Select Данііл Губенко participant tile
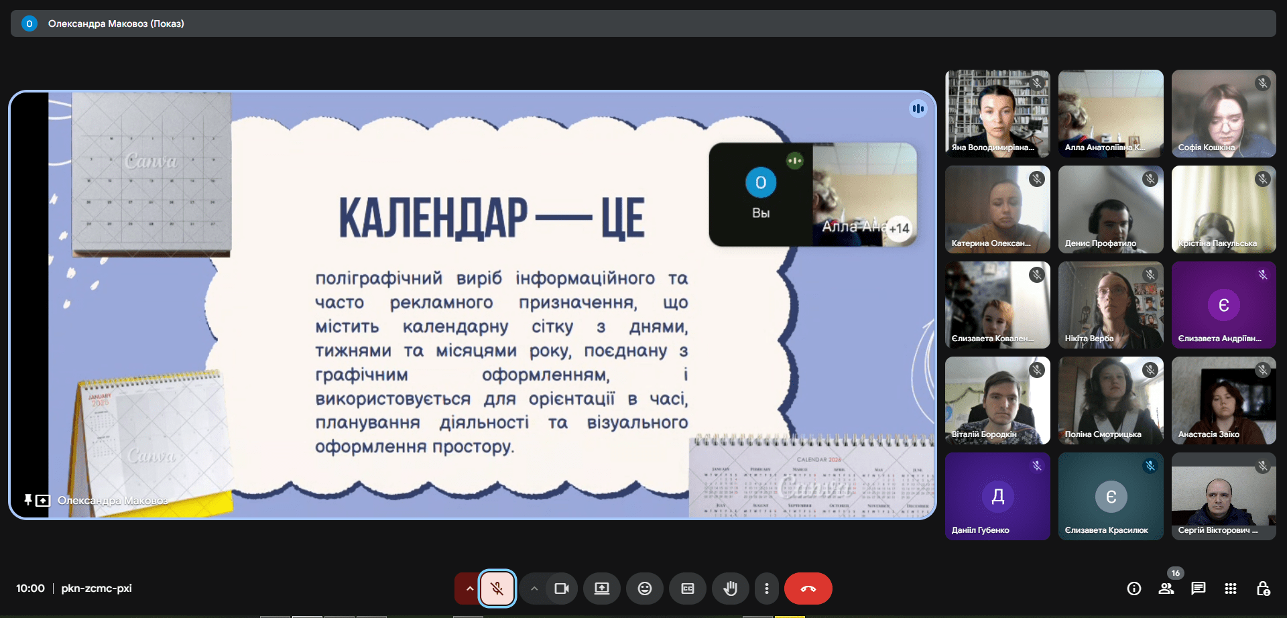Viewport: 1287px width, 618px height. (997, 496)
